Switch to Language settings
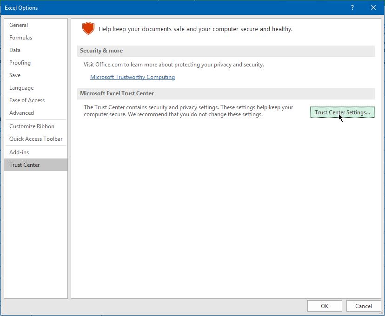The image size is (385, 316). [x=36, y=87]
